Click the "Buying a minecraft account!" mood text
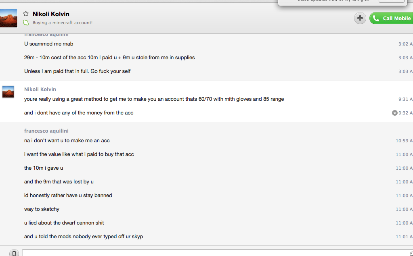 pyautogui.click(x=63, y=23)
